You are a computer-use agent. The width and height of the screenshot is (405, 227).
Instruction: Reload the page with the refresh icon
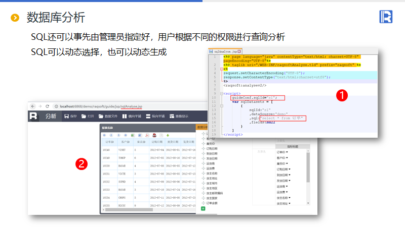(x=47, y=106)
